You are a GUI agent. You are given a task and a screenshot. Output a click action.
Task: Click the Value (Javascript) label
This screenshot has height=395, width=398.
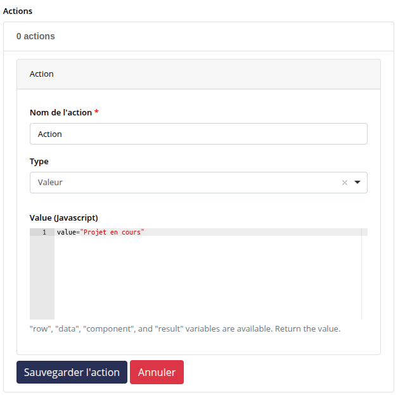[64, 217]
